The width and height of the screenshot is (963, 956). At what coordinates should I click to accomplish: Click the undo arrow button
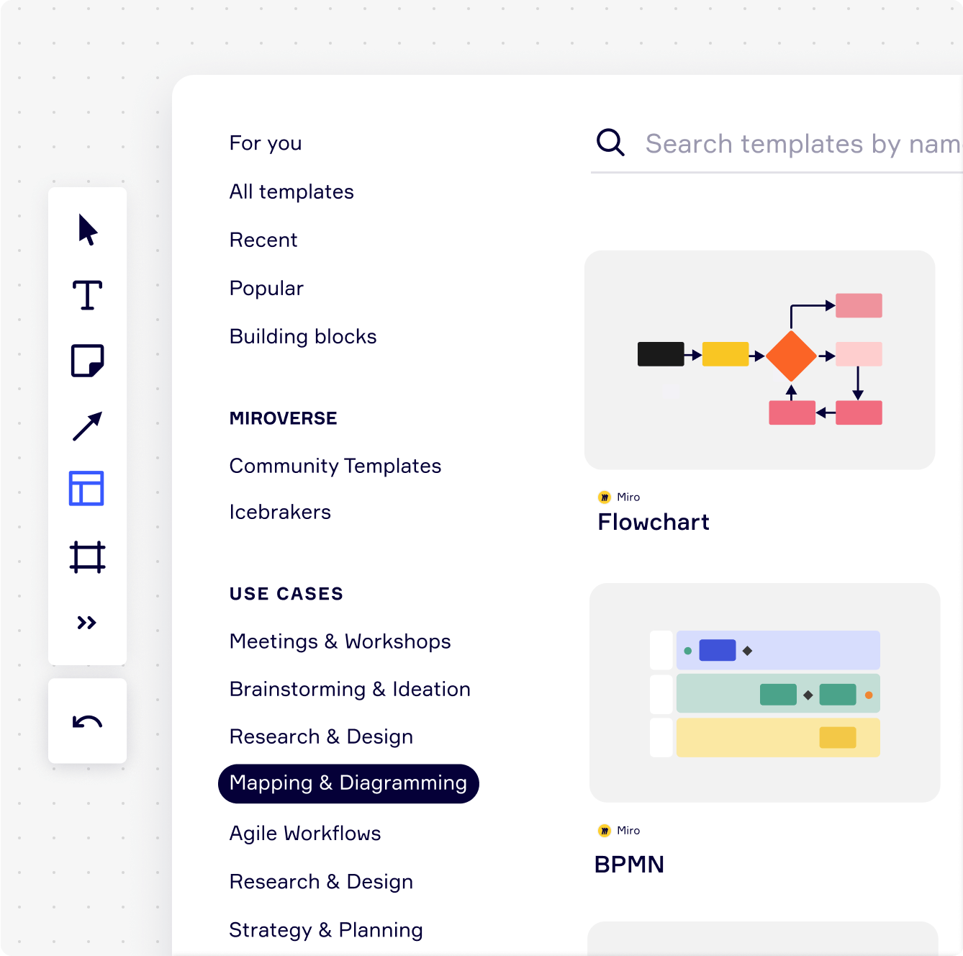pos(88,721)
